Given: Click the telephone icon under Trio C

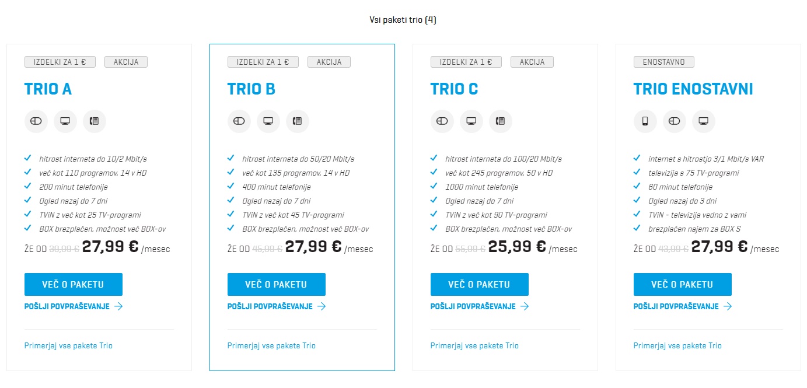Looking at the screenshot, I should point(501,121).
